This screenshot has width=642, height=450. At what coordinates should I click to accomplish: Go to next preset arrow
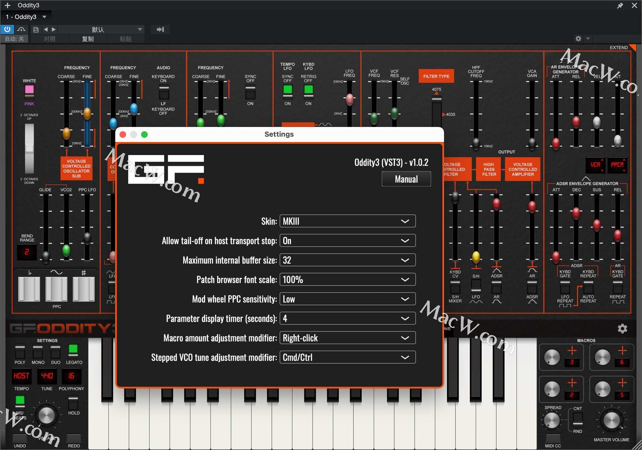click(x=53, y=29)
